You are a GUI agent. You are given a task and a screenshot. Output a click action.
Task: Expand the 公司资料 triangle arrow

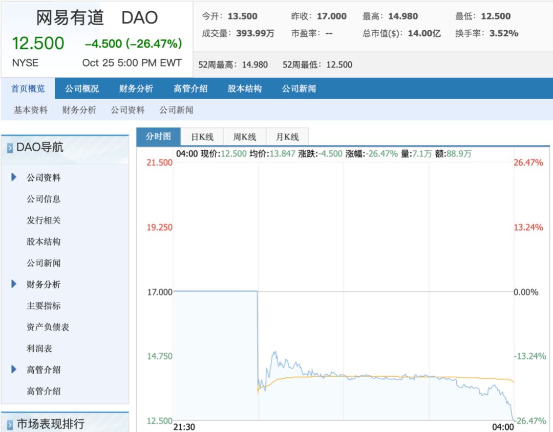pyautogui.click(x=14, y=177)
